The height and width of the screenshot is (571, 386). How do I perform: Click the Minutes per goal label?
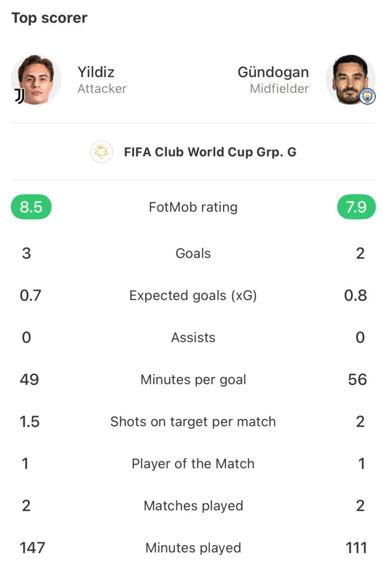pyautogui.click(x=193, y=380)
